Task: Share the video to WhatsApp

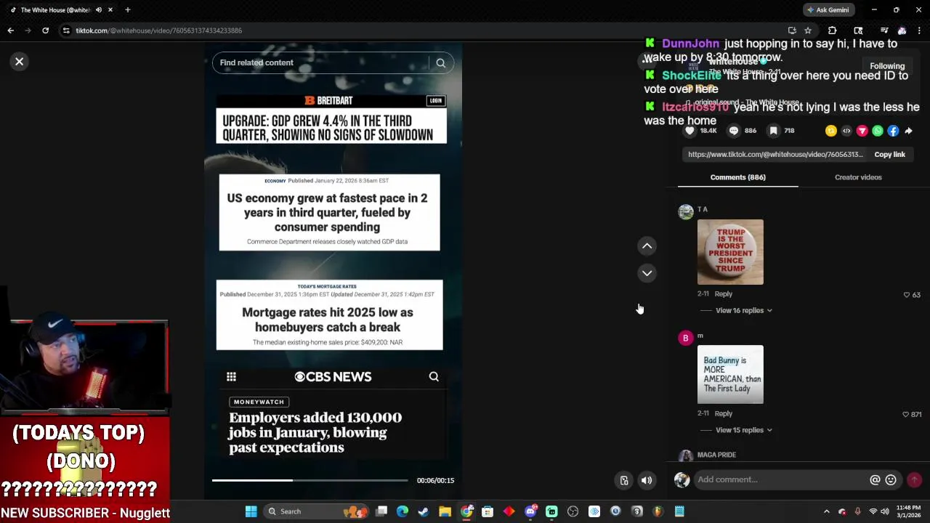Action: coord(878,131)
